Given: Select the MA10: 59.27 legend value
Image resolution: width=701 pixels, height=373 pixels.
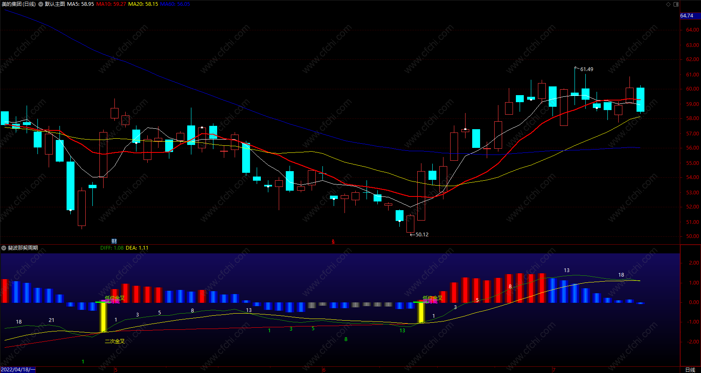Looking at the screenshot, I should 111,4.
